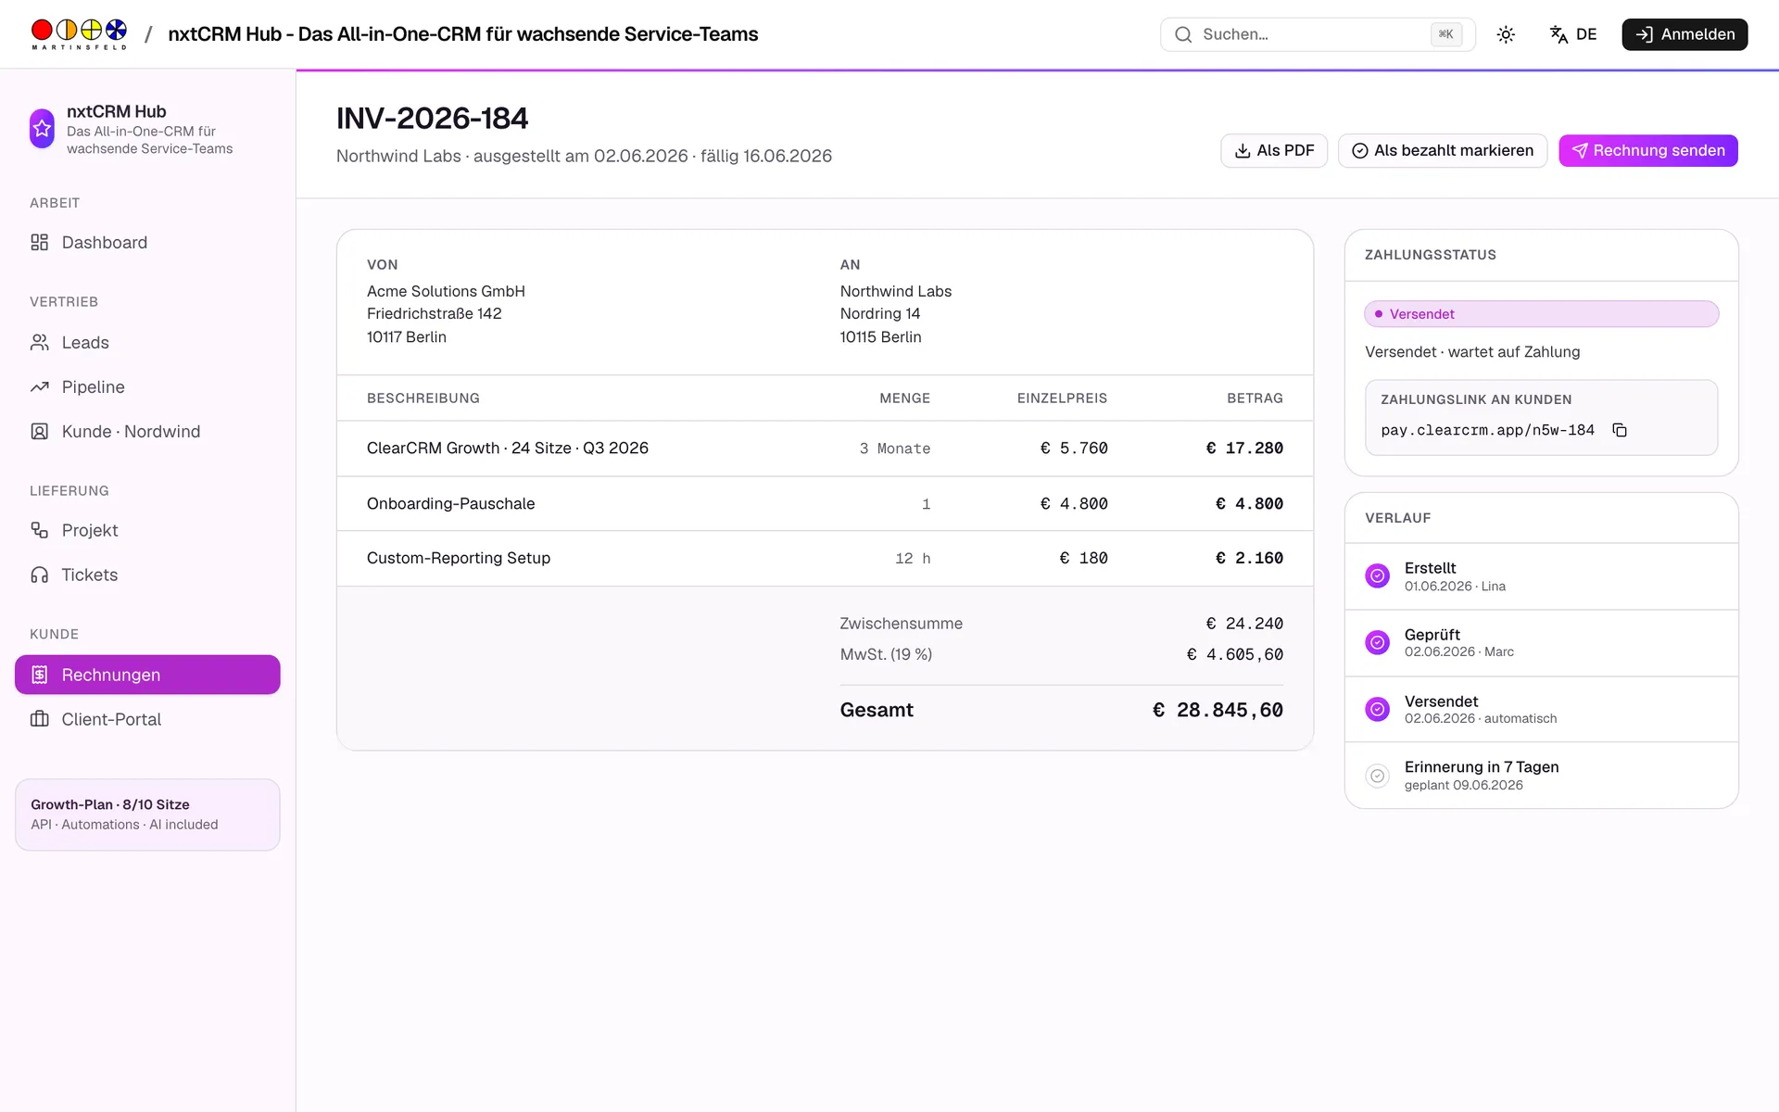Click the Erinnerung in 7 Tagen status icon

tap(1378, 776)
